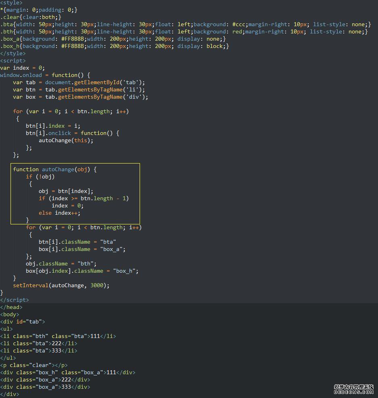378x398 pixels.
Task: Click the 'setInterval(autoChange, 3000);' call
Action: pos(61,286)
